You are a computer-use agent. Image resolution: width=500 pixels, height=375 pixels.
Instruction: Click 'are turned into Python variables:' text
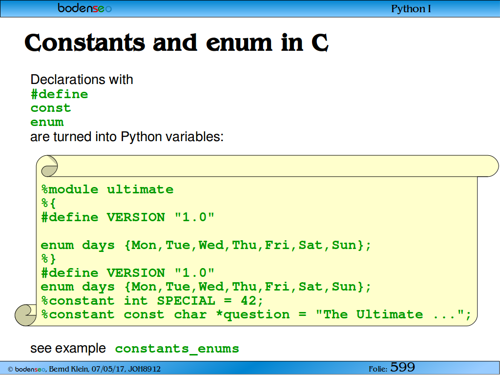pos(127,137)
